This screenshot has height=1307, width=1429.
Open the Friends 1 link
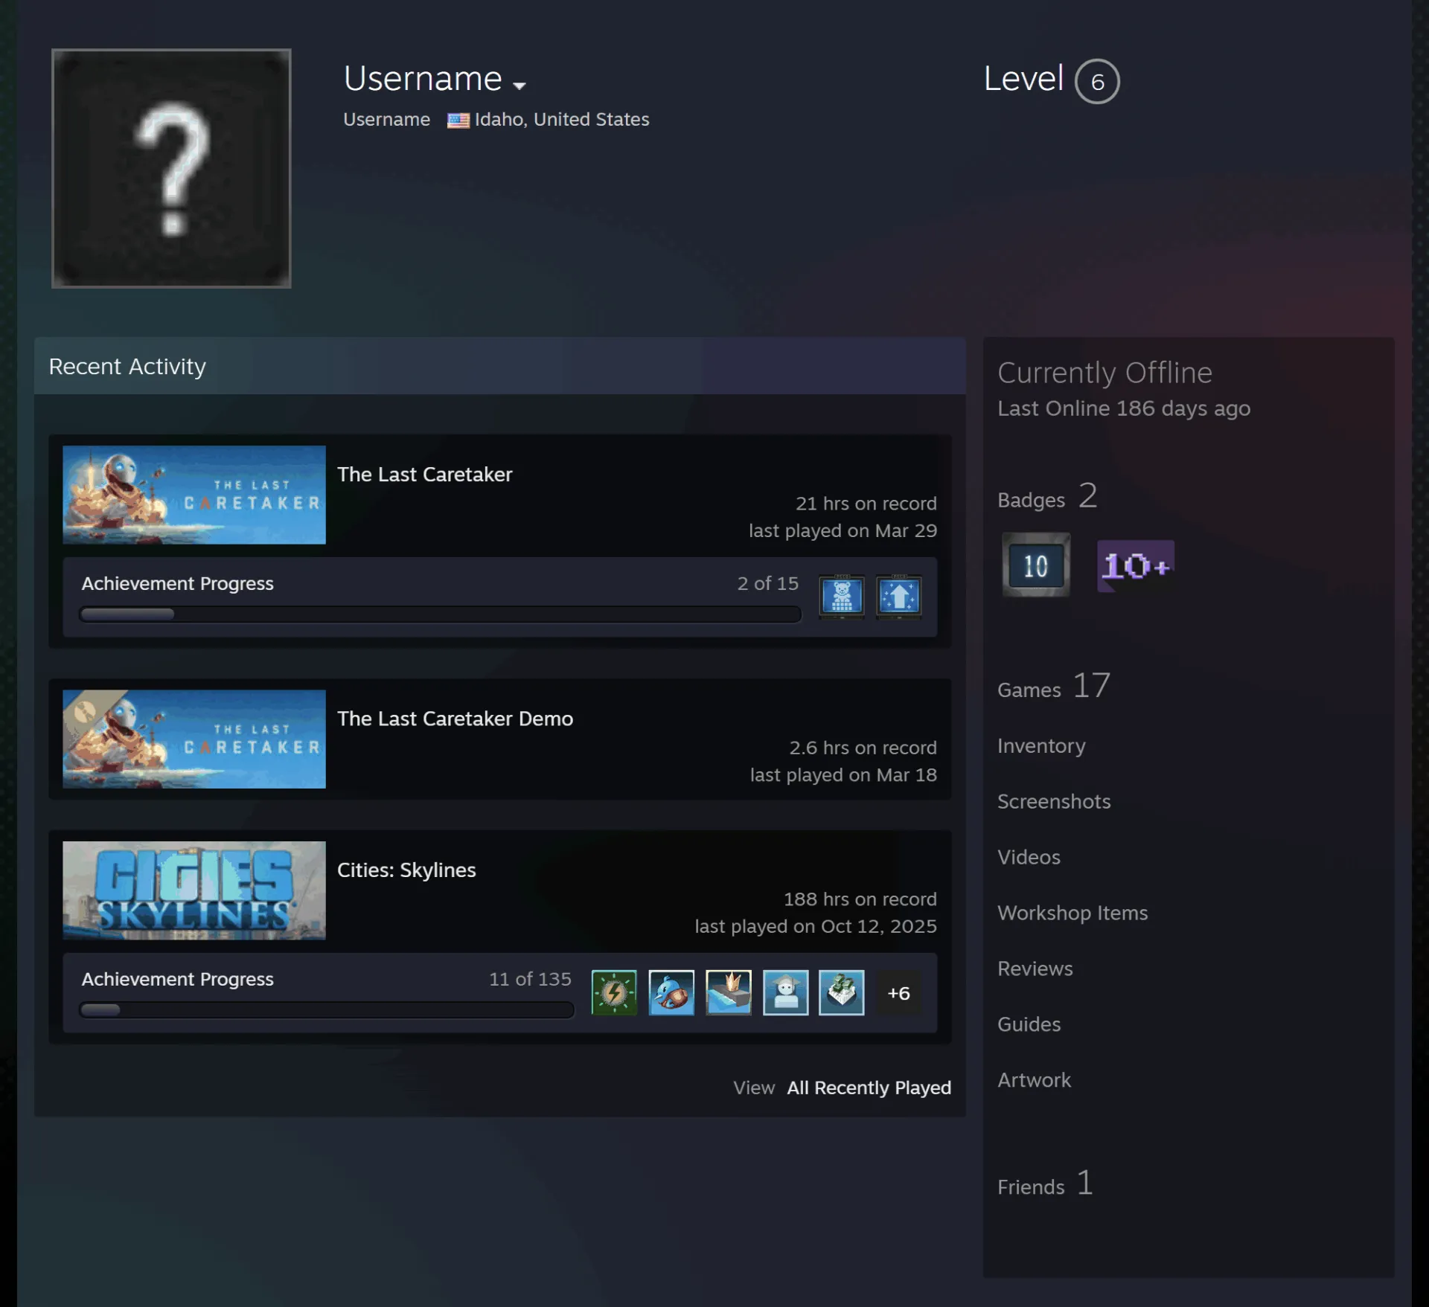tap(1046, 1184)
